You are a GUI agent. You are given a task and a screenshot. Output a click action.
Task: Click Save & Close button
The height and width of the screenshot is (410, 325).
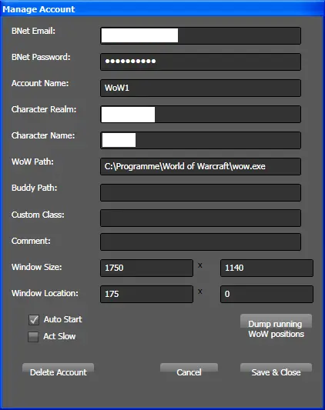pos(276,372)
